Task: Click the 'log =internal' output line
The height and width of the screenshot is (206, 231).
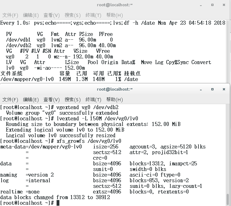Action: [94, 180]
